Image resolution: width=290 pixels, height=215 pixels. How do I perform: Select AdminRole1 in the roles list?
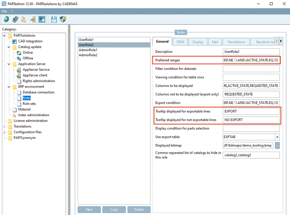click(114, 50)
